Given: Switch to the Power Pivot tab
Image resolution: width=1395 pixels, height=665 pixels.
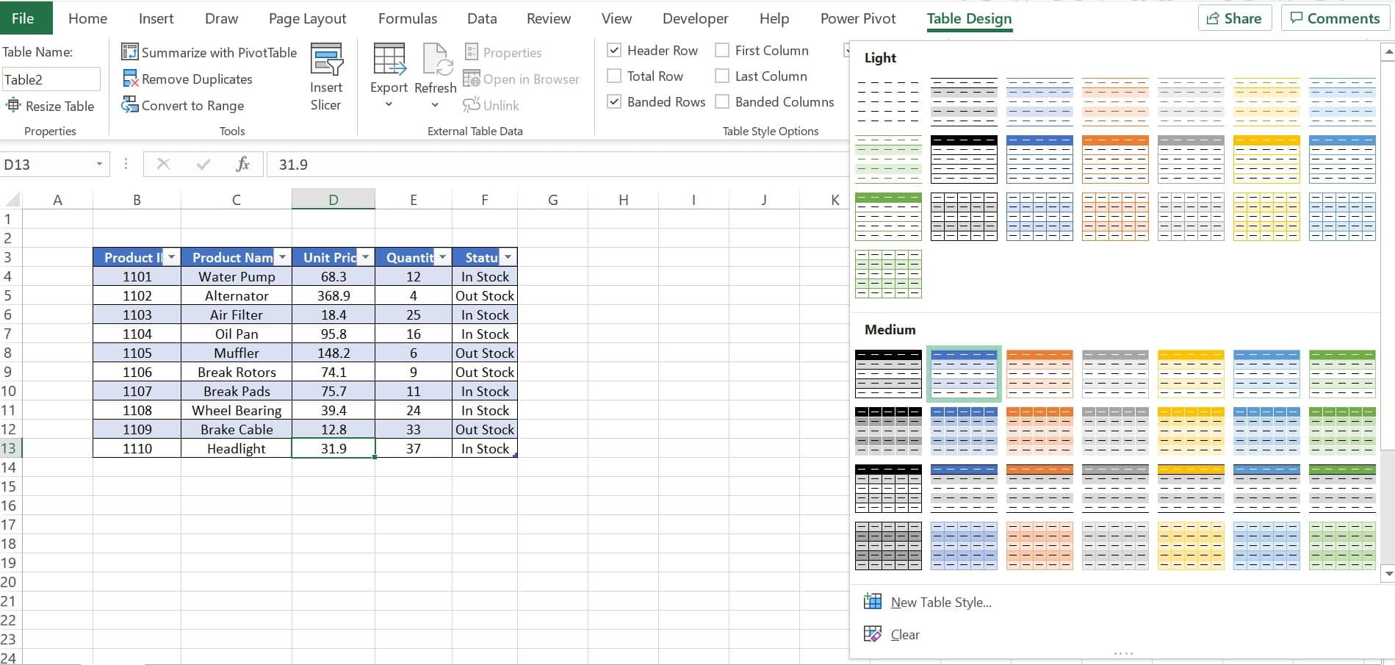Looking at the screenshot, I should [857, 18].
